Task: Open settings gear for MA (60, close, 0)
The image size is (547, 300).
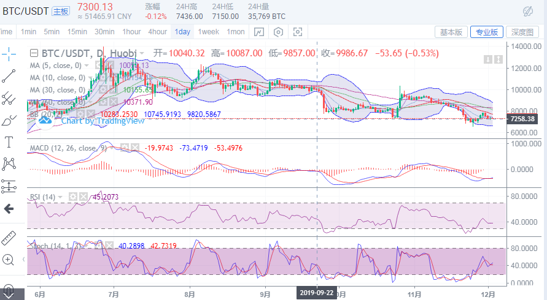Action: click(x=103, y=102)
